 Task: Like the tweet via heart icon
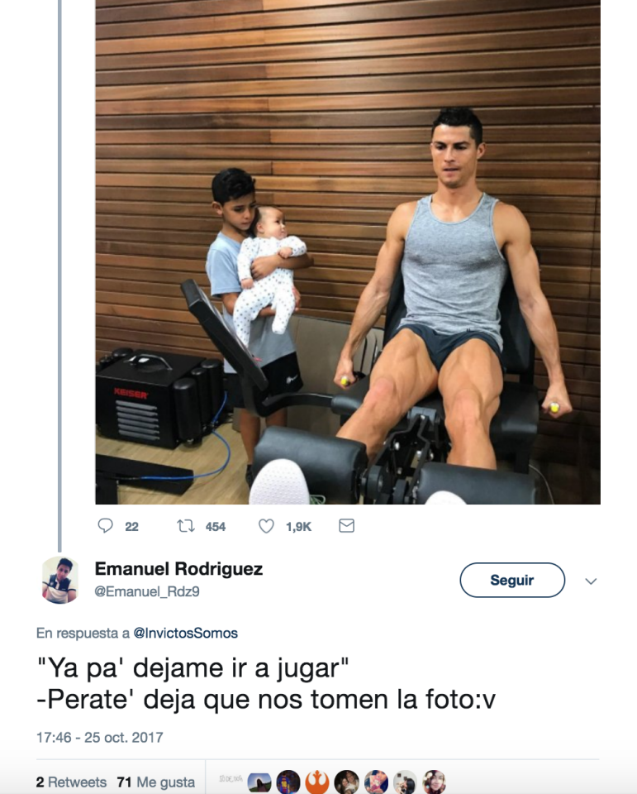266,526
